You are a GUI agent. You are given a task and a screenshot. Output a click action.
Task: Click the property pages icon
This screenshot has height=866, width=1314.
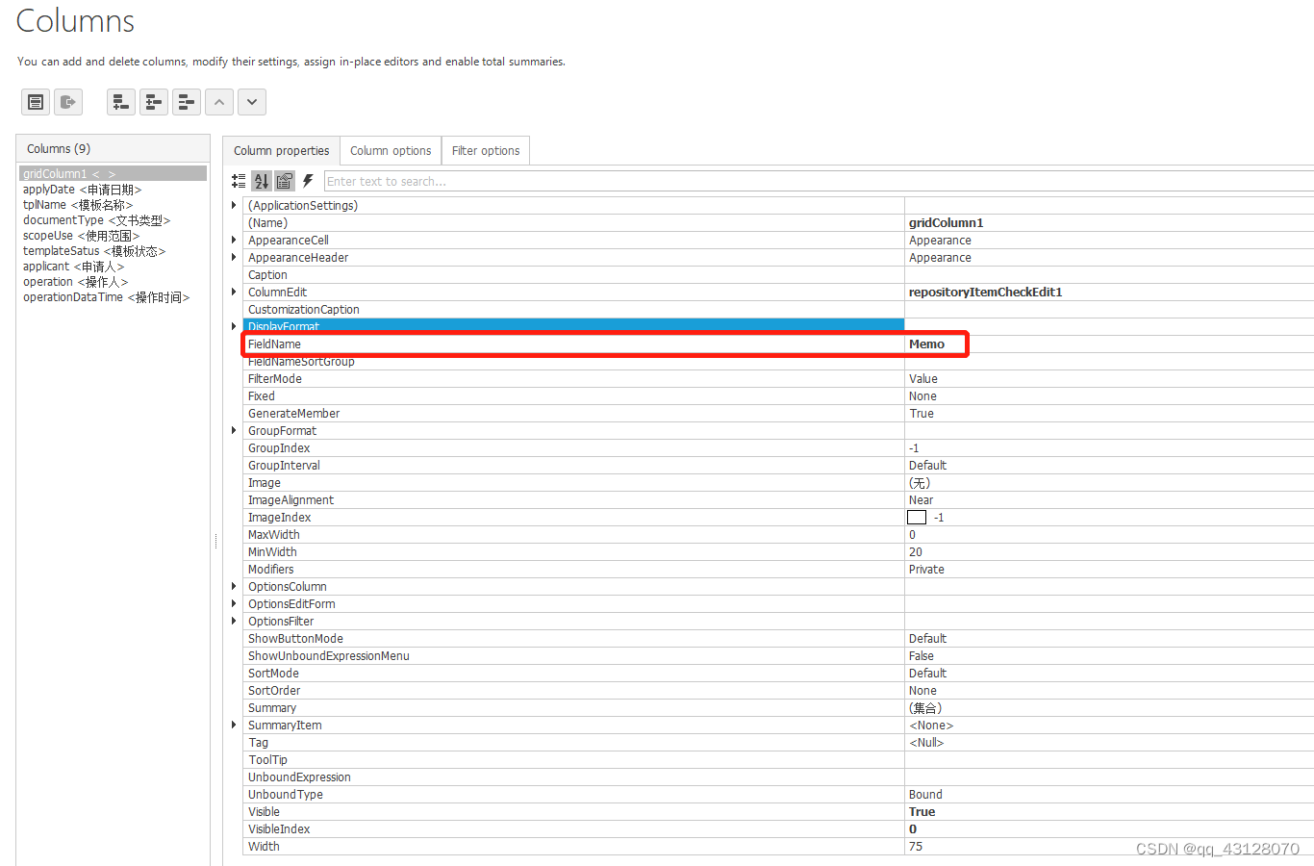(285, 181)
